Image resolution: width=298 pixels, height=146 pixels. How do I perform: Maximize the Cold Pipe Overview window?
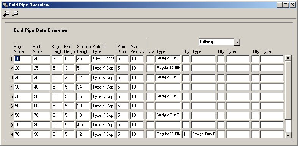[x=285, y=5]
